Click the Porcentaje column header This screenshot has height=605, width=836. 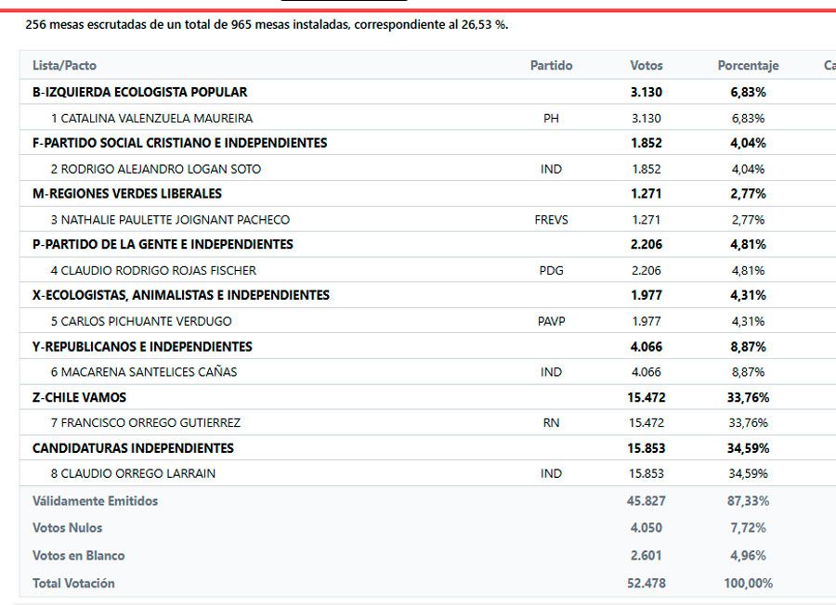748,66
